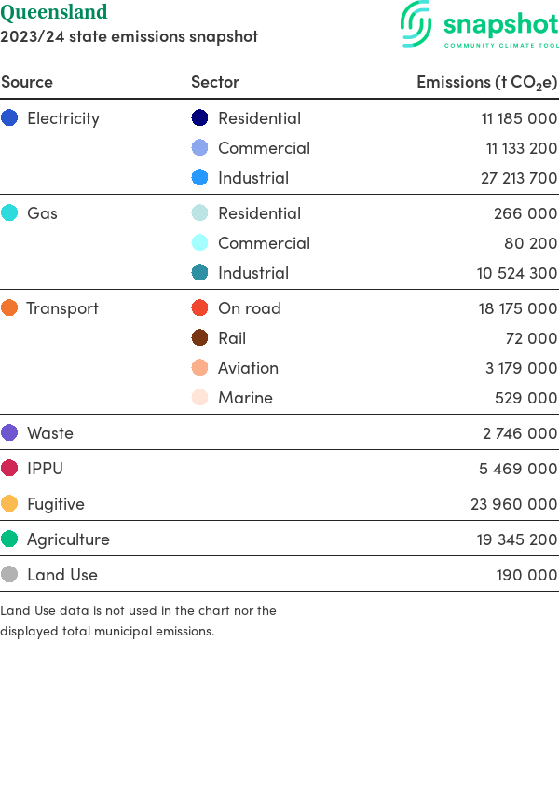Click the Fugitive source yellow dot
Viewport: 559px width, 792px height.
(9, 504)
